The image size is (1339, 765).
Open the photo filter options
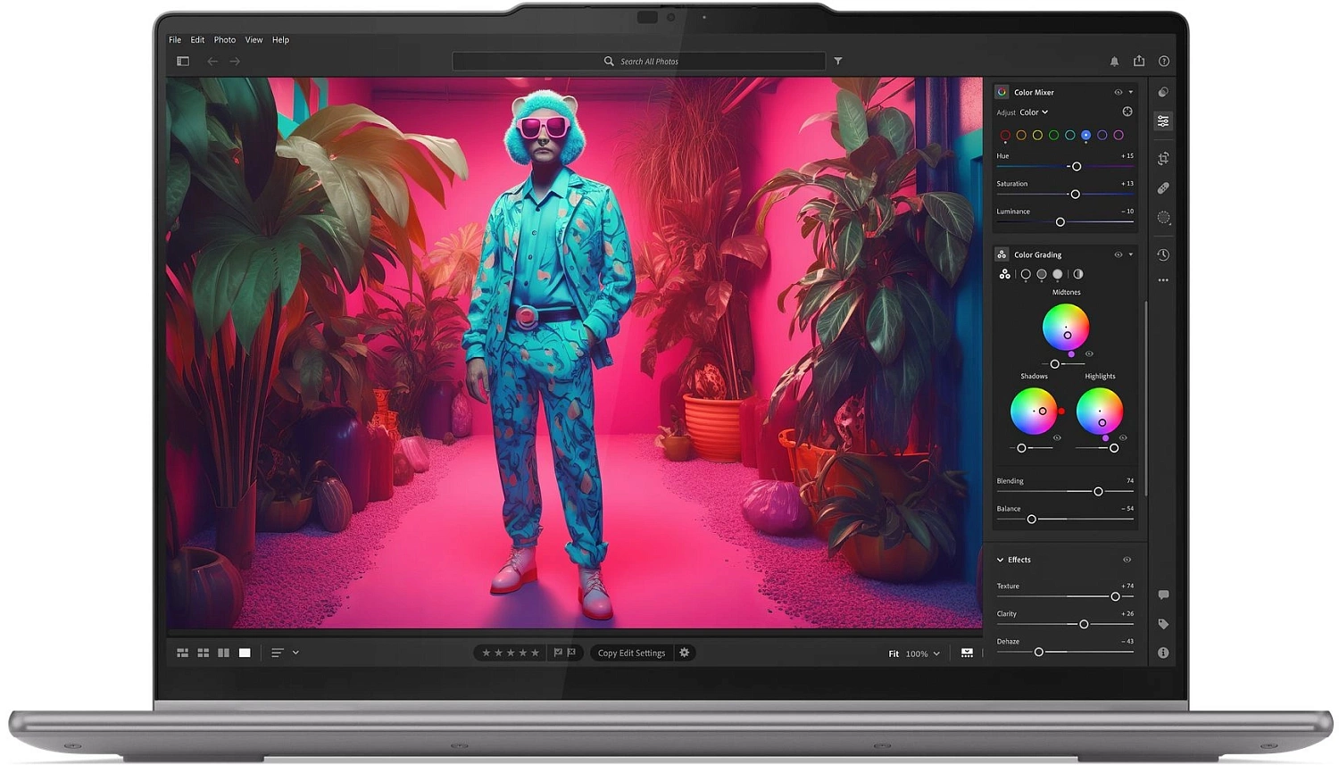837,61
